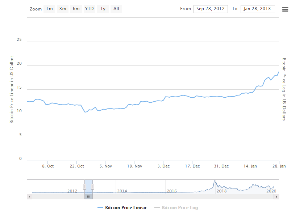This screenshot has width=295, height=212.
Task: Choose the 1y zoom range
Action: click(103, 9)
